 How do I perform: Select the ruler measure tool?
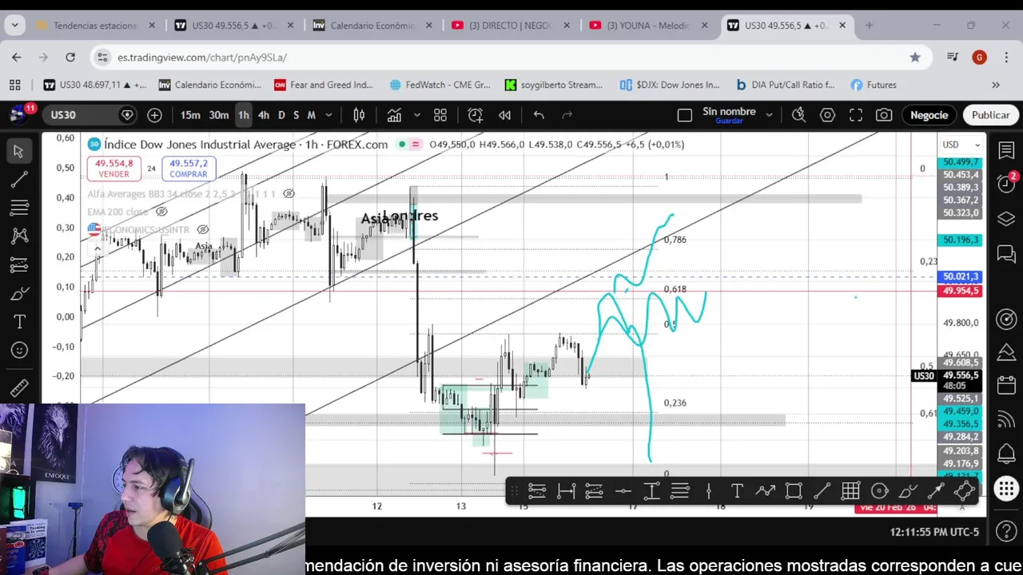[18, 389]
